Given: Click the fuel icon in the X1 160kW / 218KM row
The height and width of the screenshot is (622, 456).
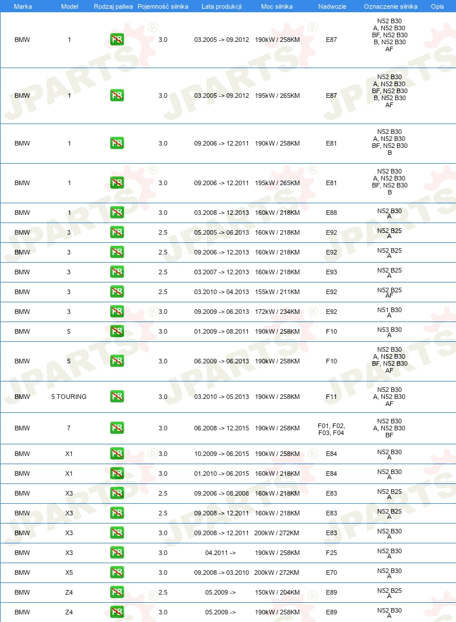Looking at the screenshot, I should click(117, 473).
